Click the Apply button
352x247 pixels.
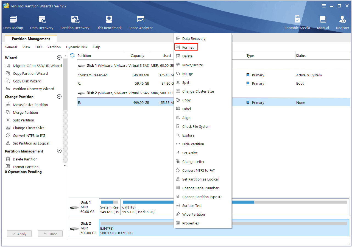click(19, 234)
